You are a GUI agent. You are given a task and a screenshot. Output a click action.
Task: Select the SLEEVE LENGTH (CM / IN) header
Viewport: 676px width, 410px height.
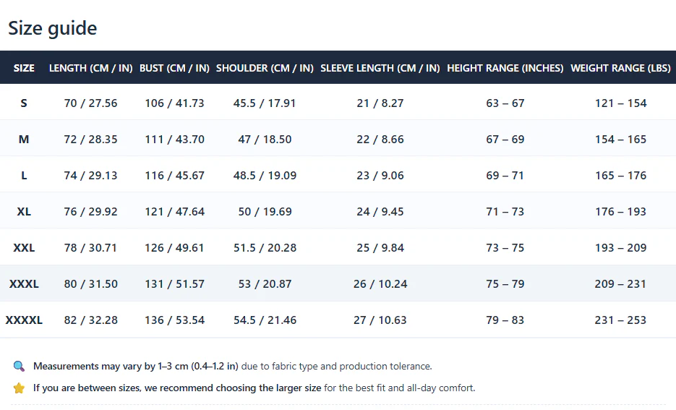tap(380, 68)
